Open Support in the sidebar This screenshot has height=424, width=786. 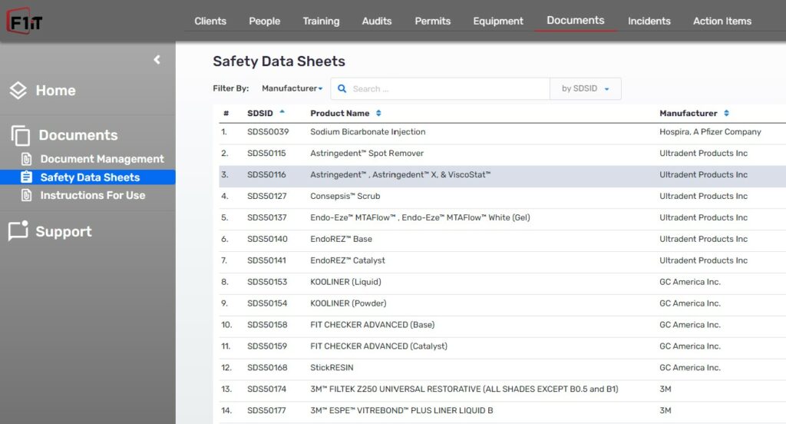pos(64,231)
